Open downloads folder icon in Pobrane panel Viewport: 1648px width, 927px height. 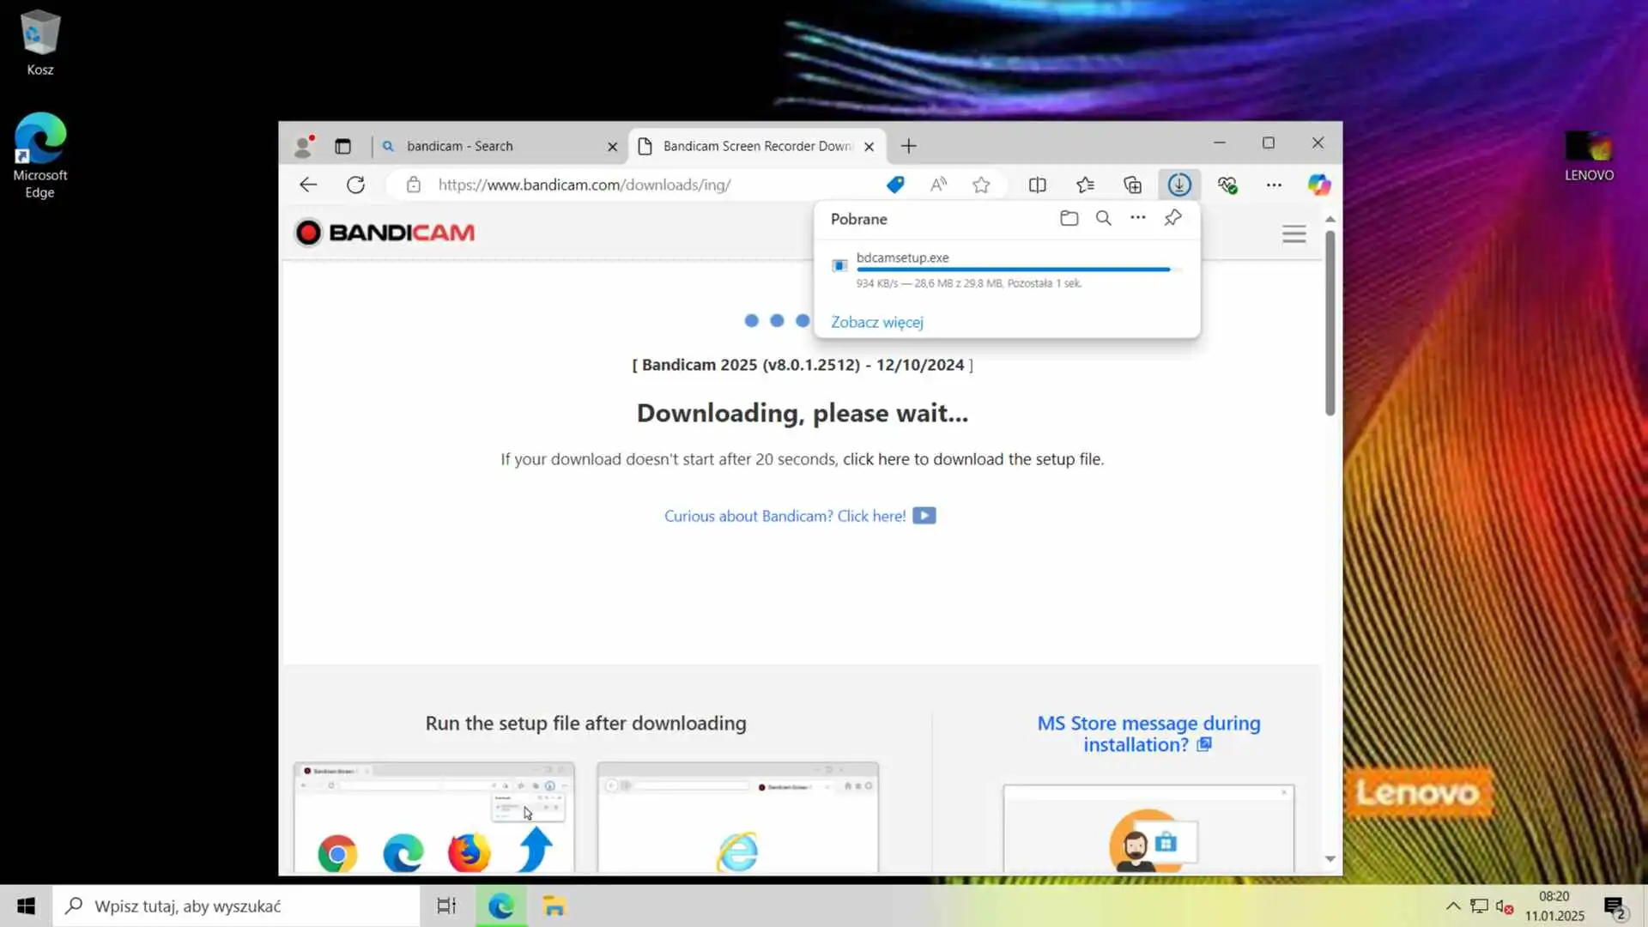coord(1069,218)
